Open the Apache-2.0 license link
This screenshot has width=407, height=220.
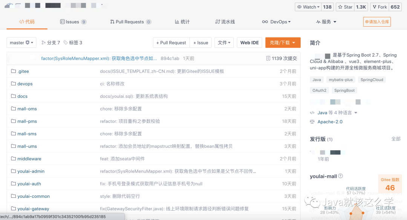[330, 121]
